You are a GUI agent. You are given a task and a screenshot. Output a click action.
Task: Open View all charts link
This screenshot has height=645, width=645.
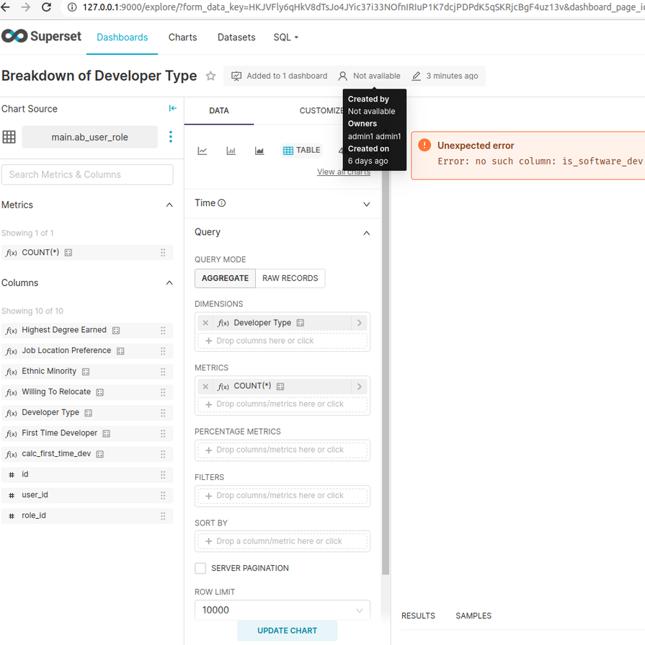[344, 172]
